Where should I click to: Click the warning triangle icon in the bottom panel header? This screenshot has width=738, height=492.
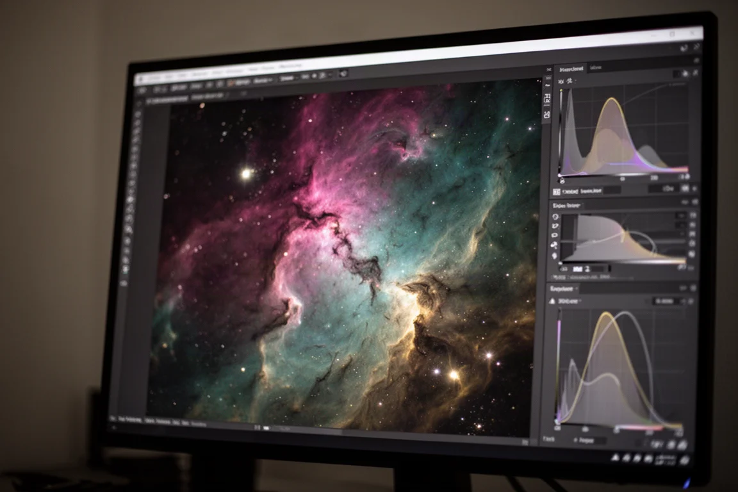(x=552, y=301)
